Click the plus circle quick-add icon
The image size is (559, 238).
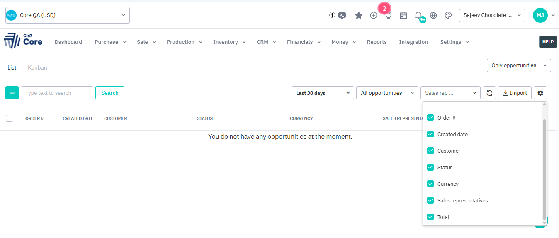374,15
